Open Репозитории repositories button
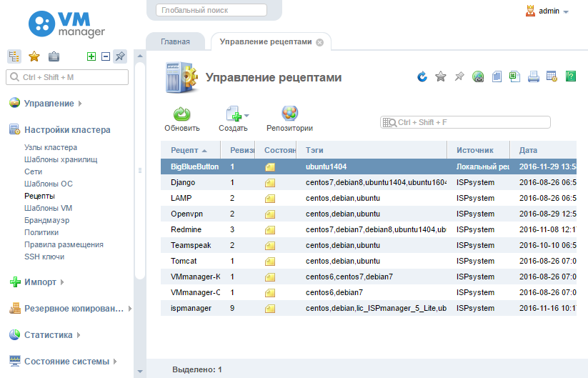 289,119
